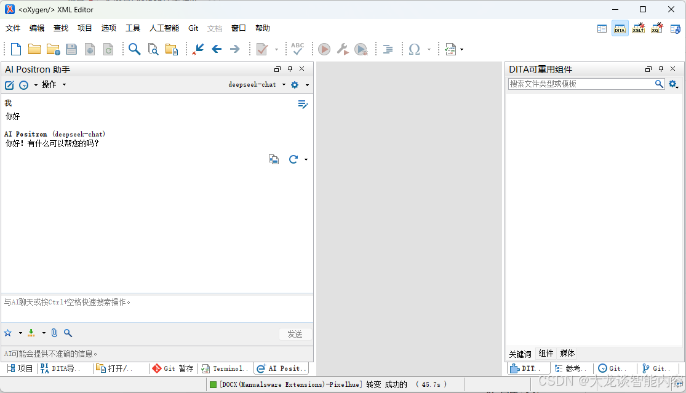The height and width of the screenshot is (393, 686).
Task: Click the database perspective icon
Action: (x=676, y=29)
